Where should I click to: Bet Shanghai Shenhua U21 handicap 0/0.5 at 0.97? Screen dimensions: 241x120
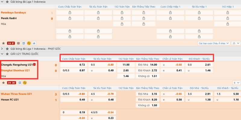(74, 70)
